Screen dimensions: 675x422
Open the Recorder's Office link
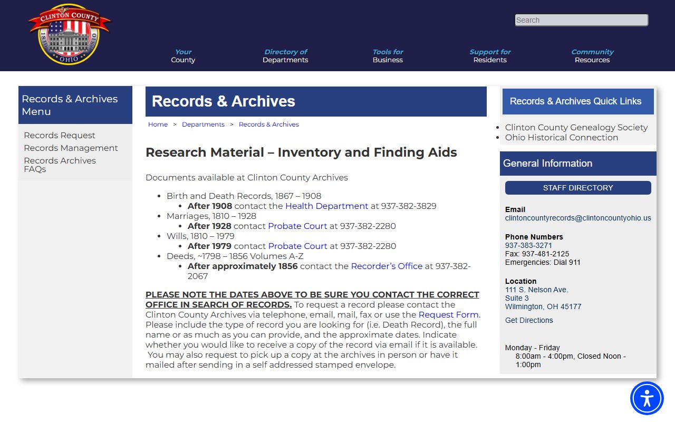tap(387, 266)
